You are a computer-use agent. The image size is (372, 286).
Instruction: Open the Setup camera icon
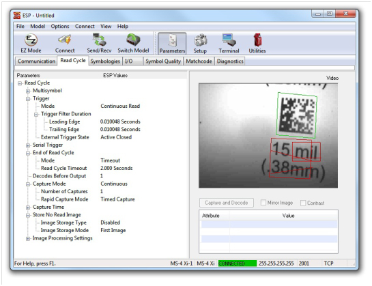click(200, 44)
